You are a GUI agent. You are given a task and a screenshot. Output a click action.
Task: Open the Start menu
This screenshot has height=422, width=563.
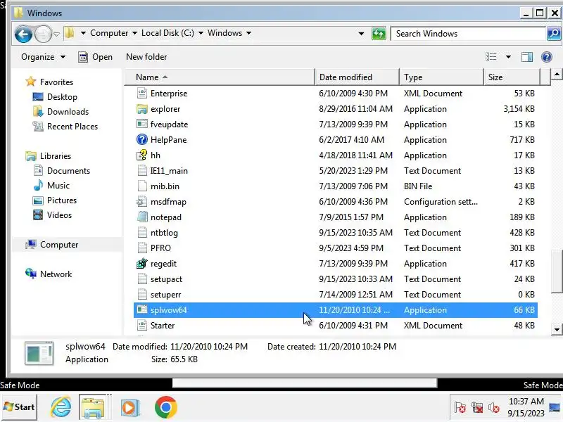pos(19,407)
